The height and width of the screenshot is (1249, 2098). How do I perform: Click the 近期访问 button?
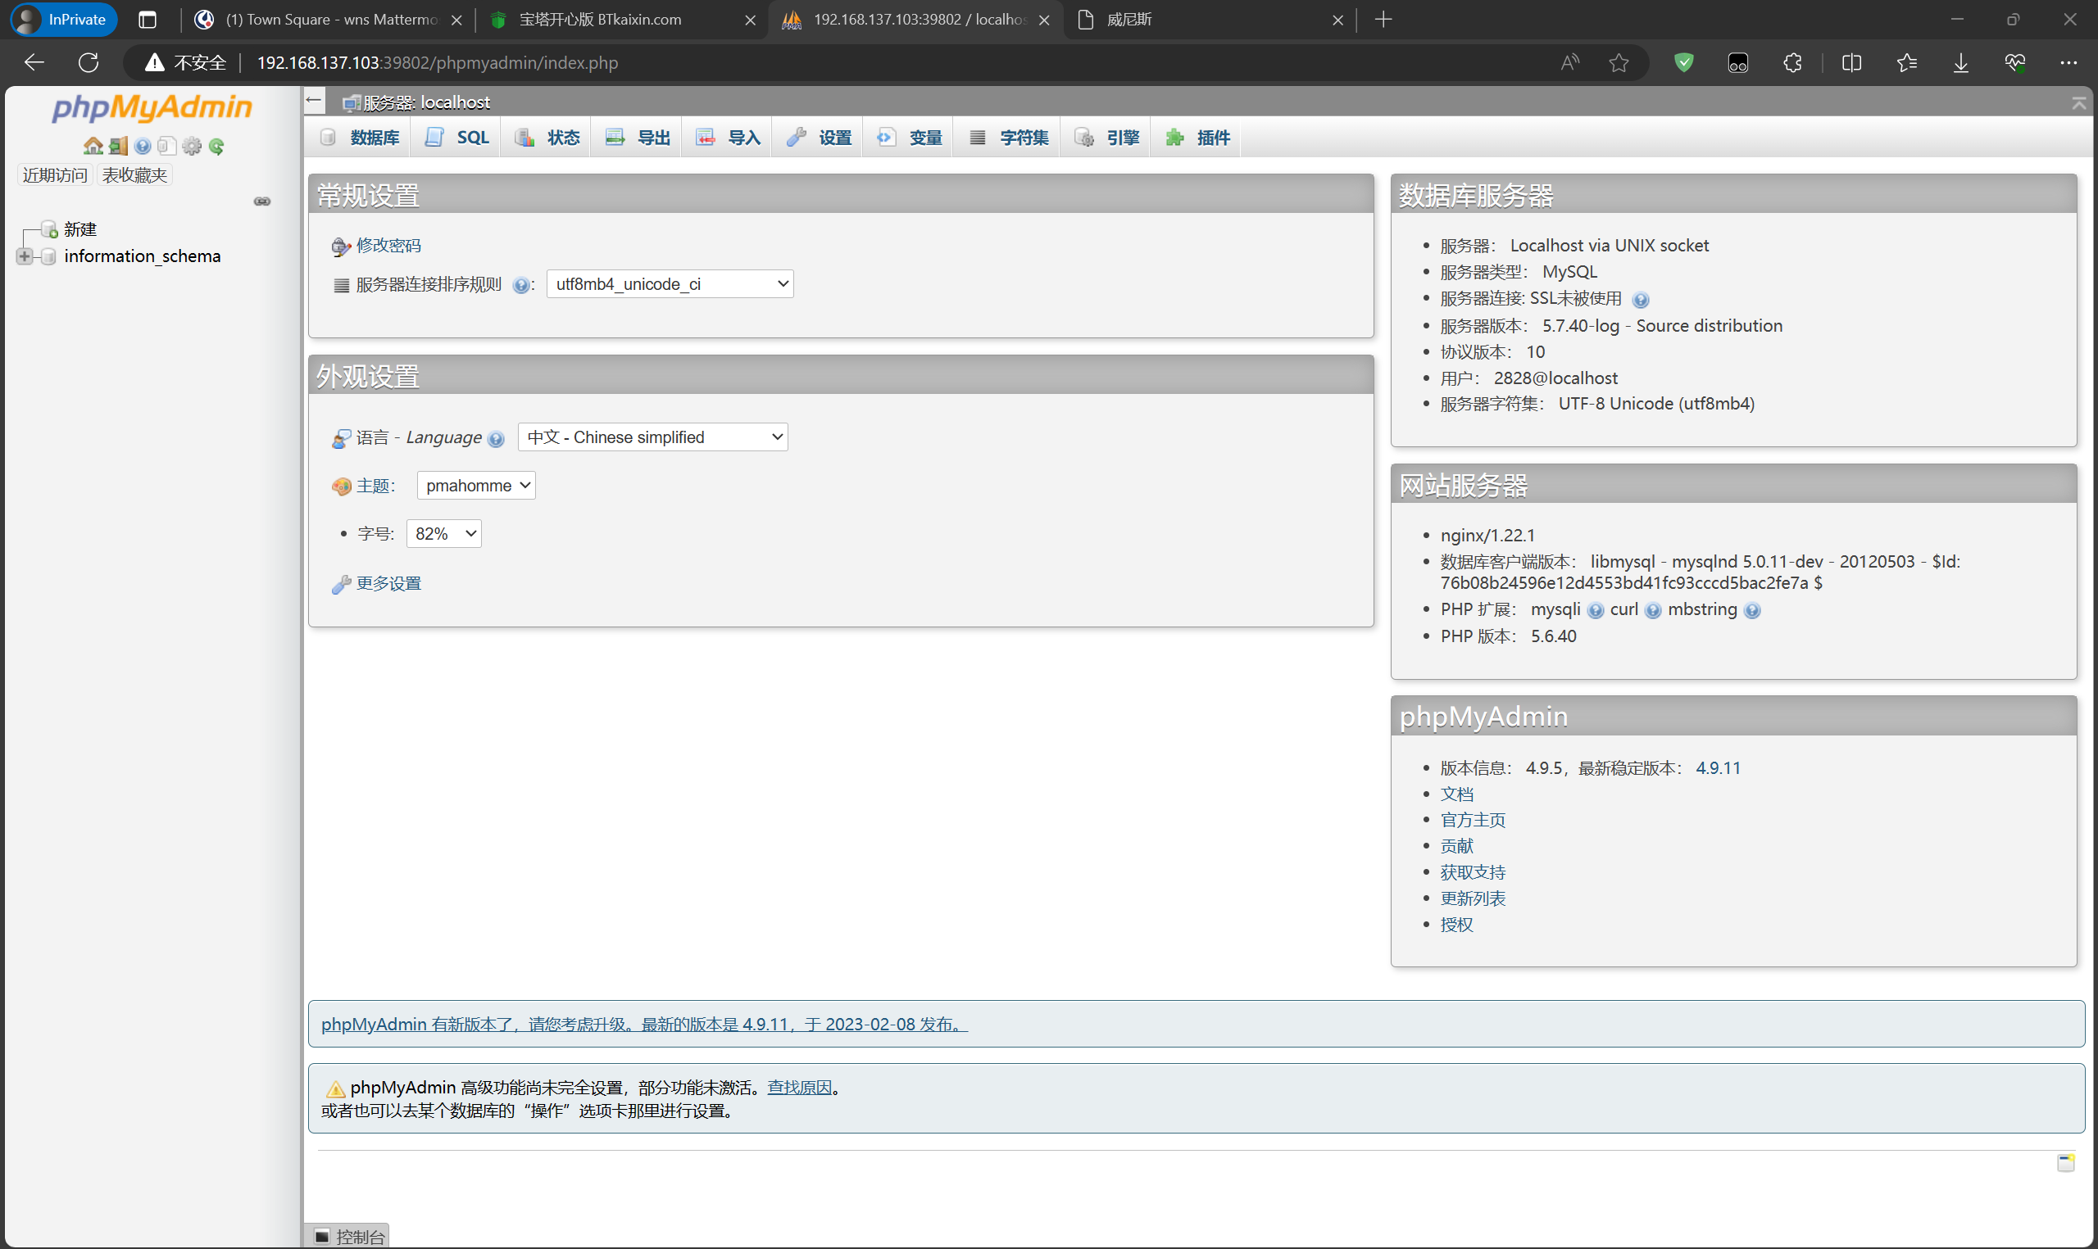[x=55, y=175]
